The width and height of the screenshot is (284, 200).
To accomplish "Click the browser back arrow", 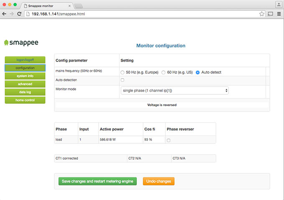I will click(5, 14).
